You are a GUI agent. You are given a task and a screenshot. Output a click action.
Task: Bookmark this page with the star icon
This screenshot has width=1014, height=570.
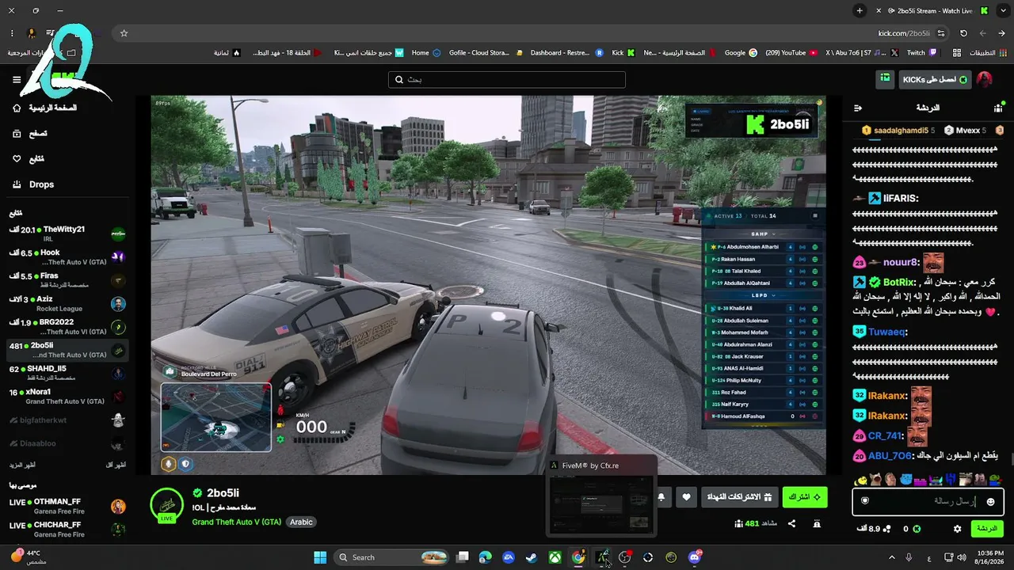[x=124, y=33]
